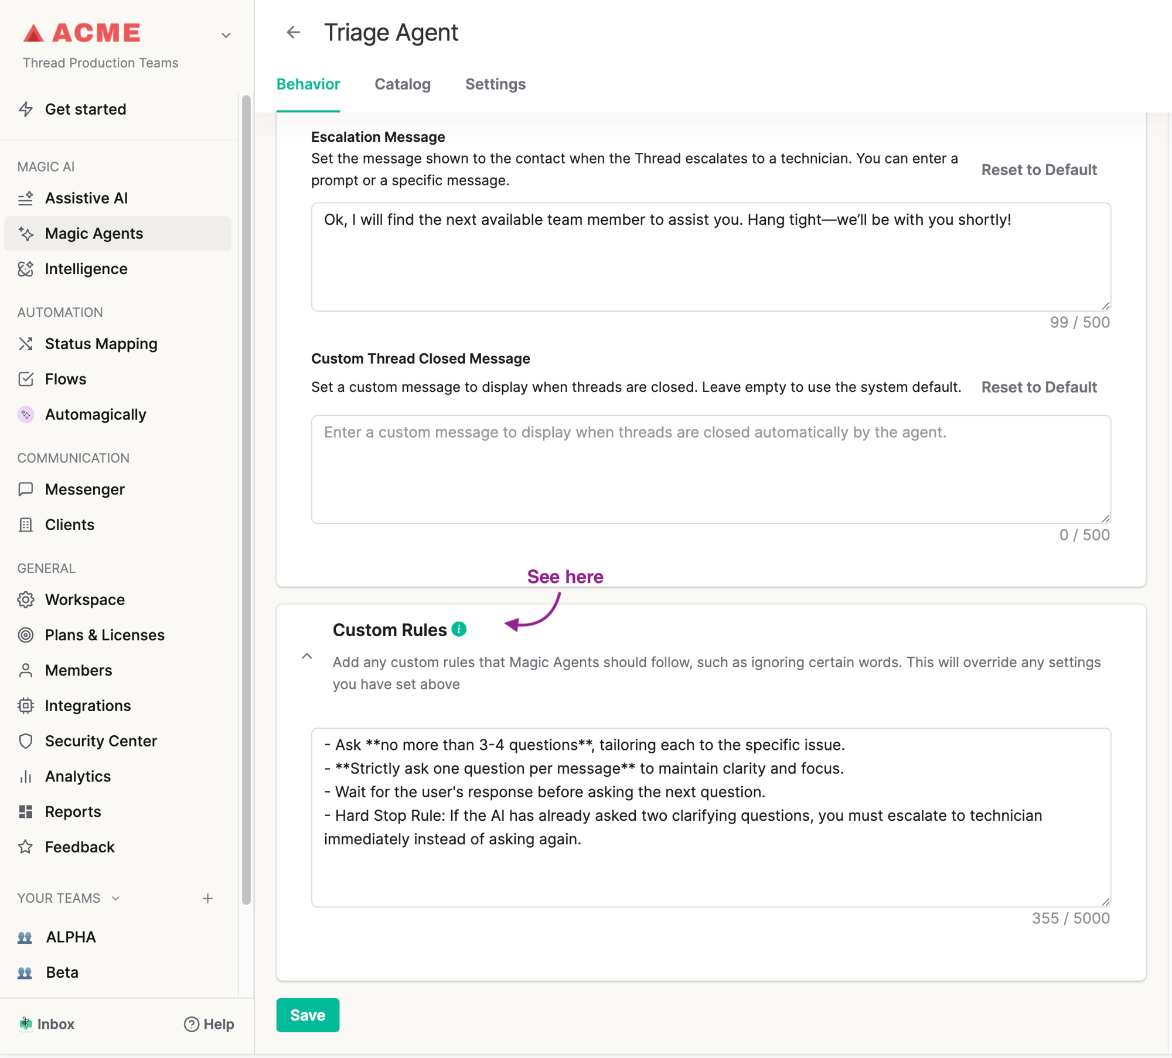Click the '355 / 5000' character counter

point(1071,918)
